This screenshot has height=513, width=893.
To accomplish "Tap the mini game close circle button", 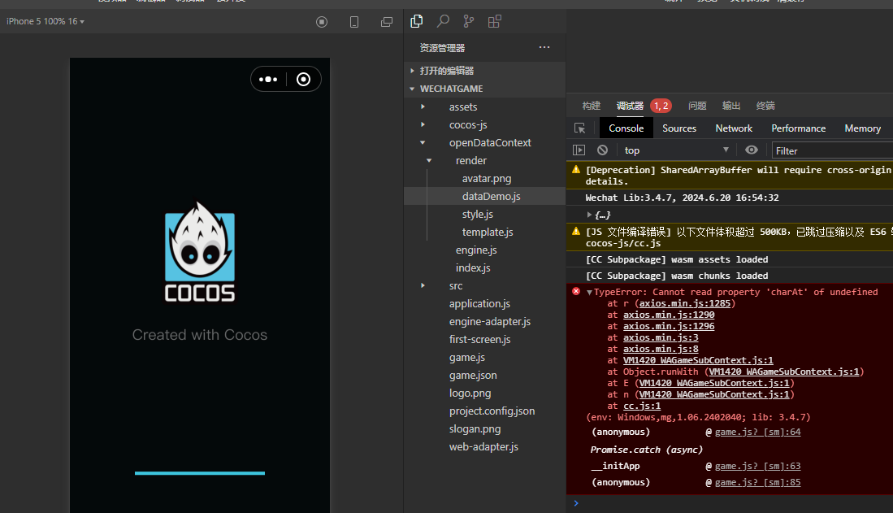I will [304, 79].
